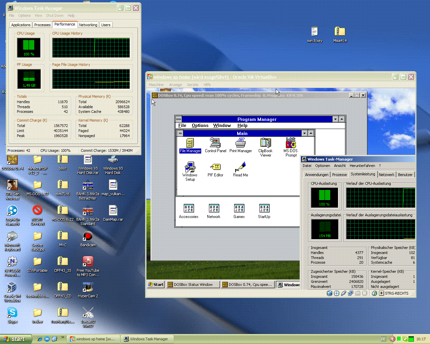Open Program Manager control menu box

(x=179, y=119)
